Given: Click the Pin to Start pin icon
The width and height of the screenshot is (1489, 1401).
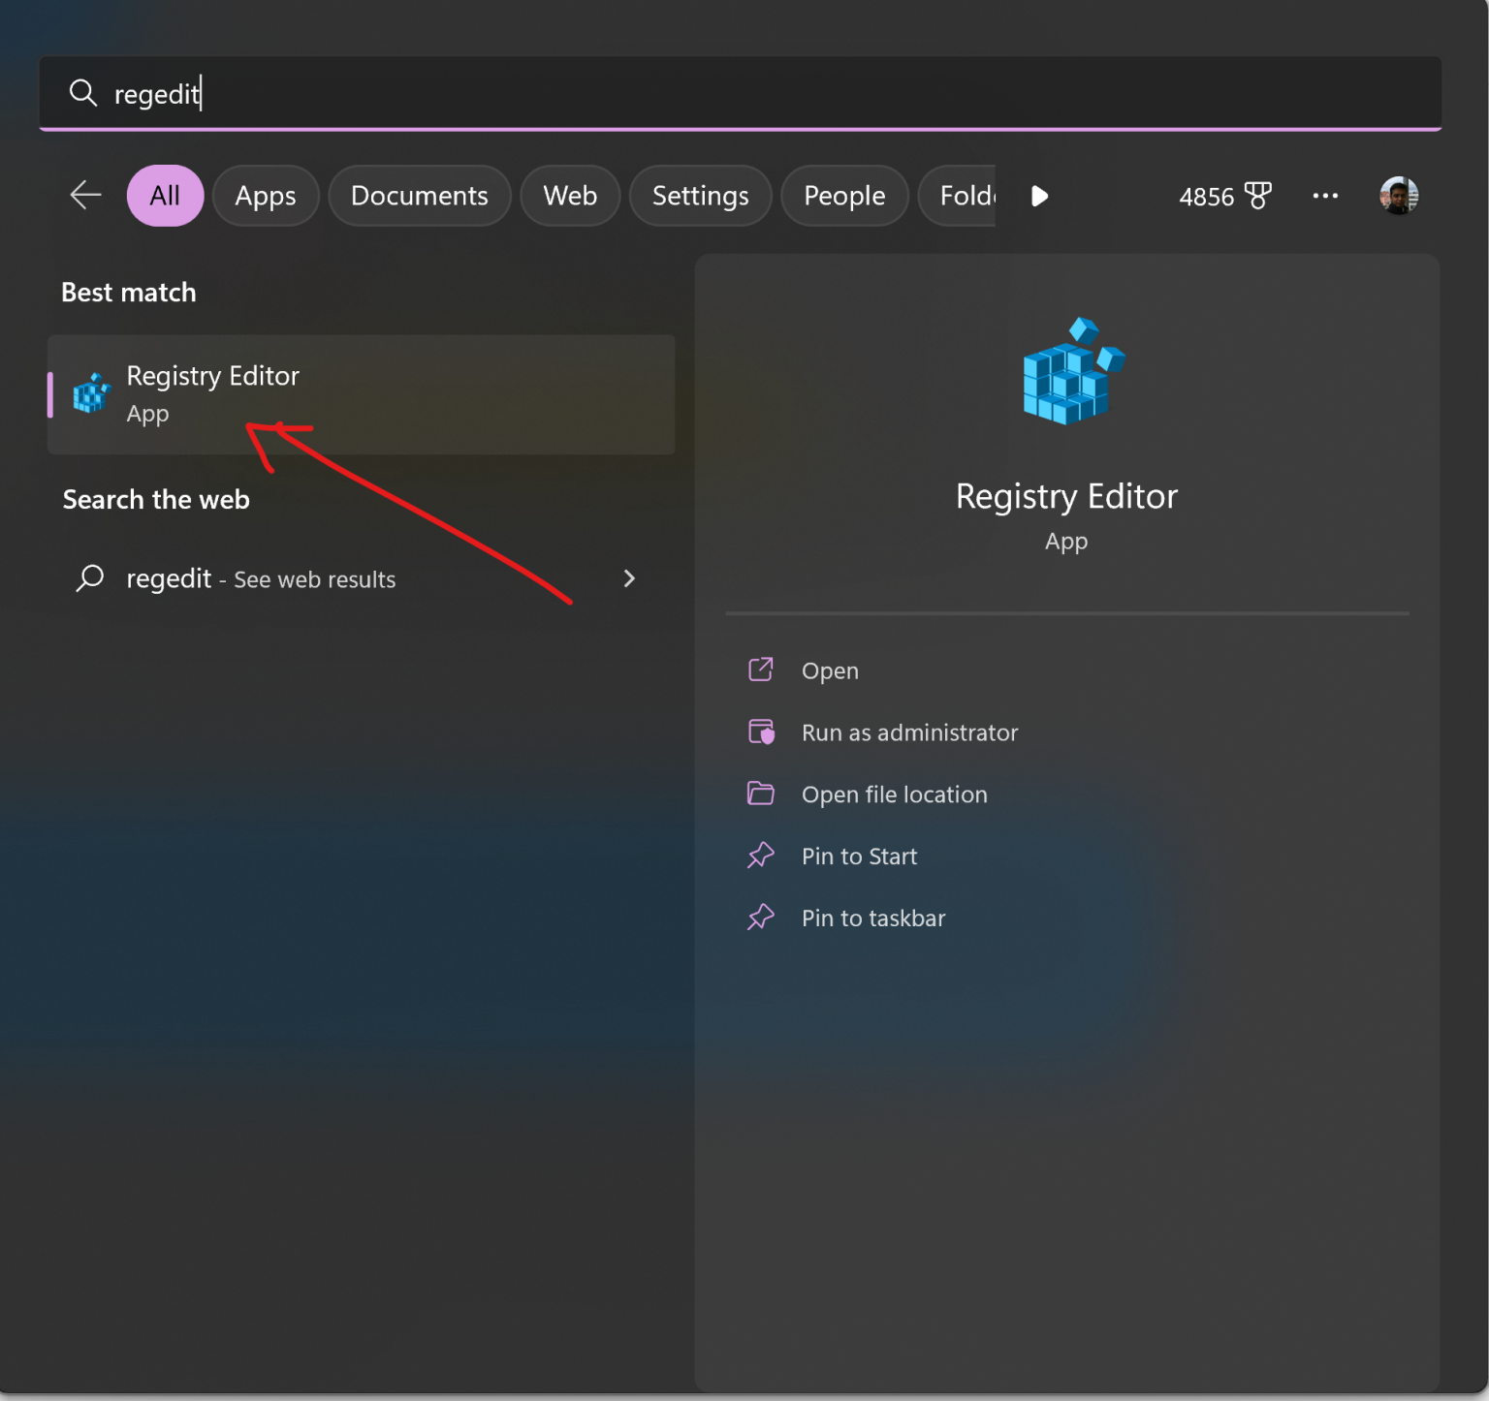Looking at the screenshot, I should click(761, 856).
